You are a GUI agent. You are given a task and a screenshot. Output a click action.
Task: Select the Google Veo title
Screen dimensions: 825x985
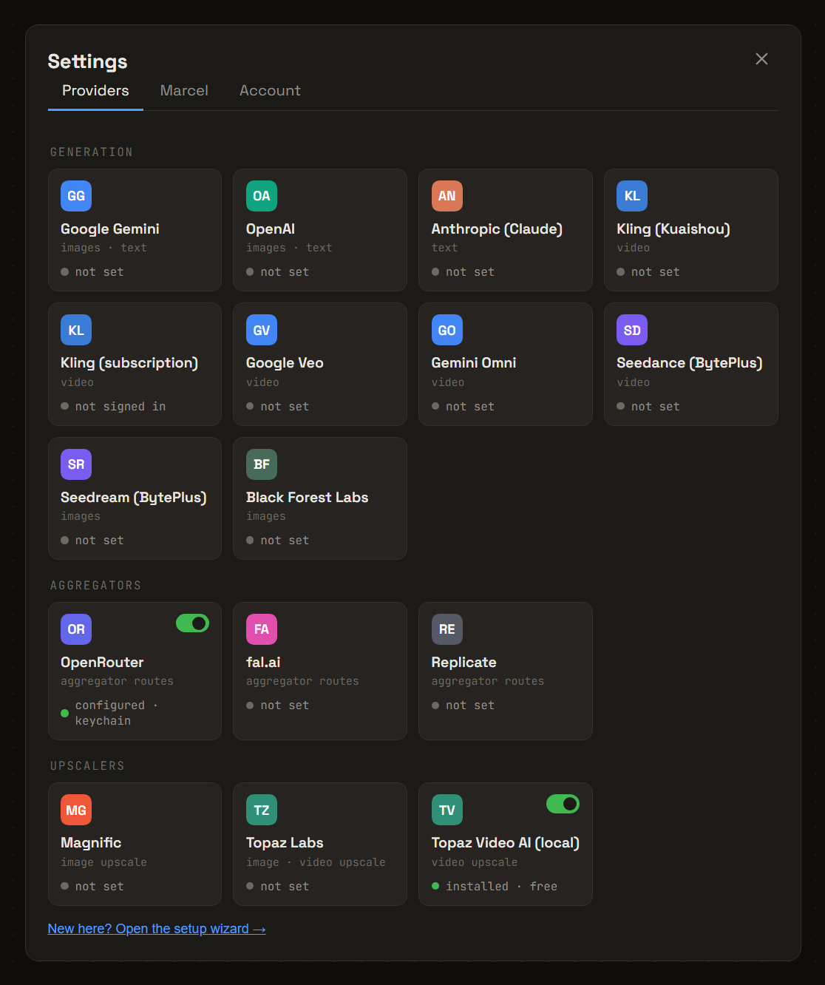285,363
